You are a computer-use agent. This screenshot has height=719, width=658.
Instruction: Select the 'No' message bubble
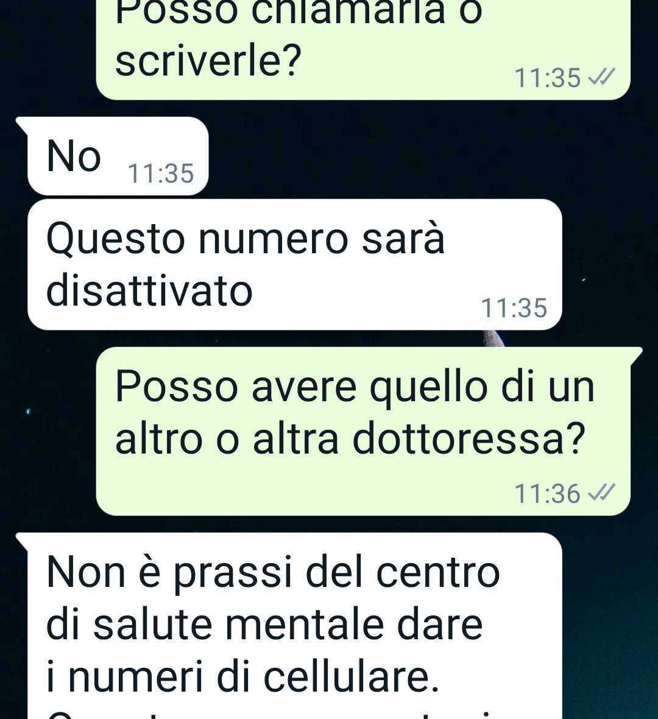[118, 156]
